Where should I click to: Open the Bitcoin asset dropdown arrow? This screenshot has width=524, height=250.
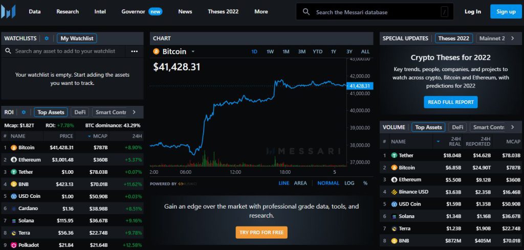pyautogui.click(x=193, y=52)
